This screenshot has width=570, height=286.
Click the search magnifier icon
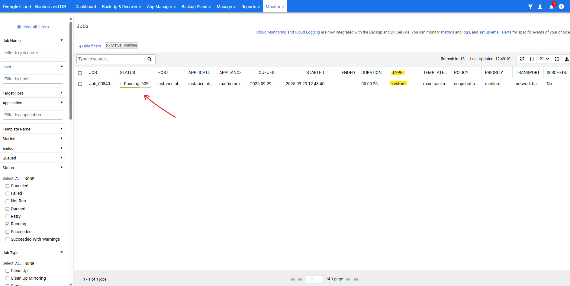(149, 59)
